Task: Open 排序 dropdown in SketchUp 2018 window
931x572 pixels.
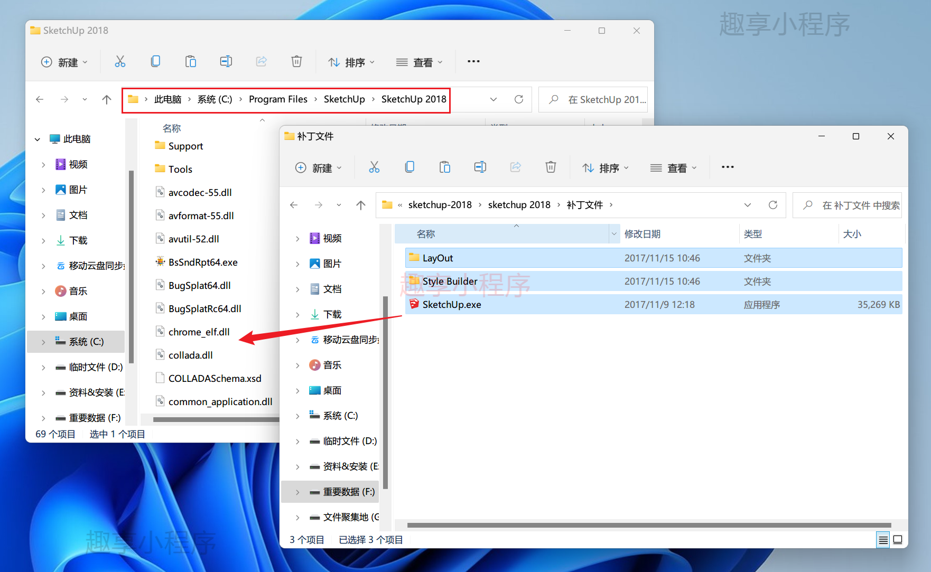Action: [x=351, y=62]
